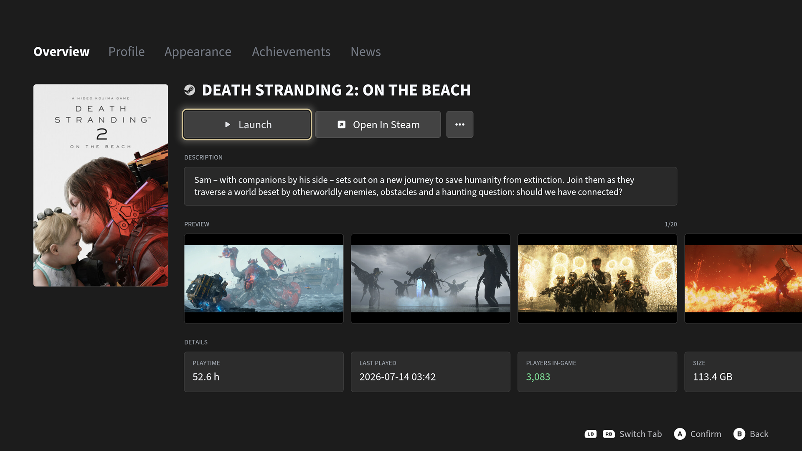Click the Switch Tab hint label
This screenshot has width=802, height=451.
coord(640,434)
